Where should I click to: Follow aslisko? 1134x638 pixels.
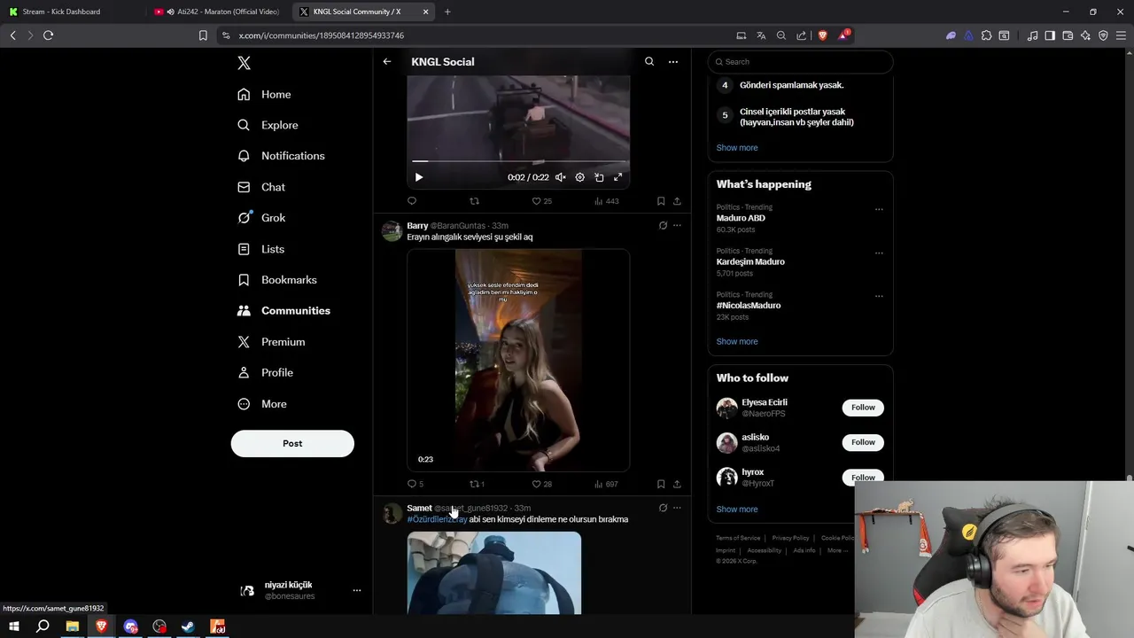pyautogui.click(x=863, y=442)
